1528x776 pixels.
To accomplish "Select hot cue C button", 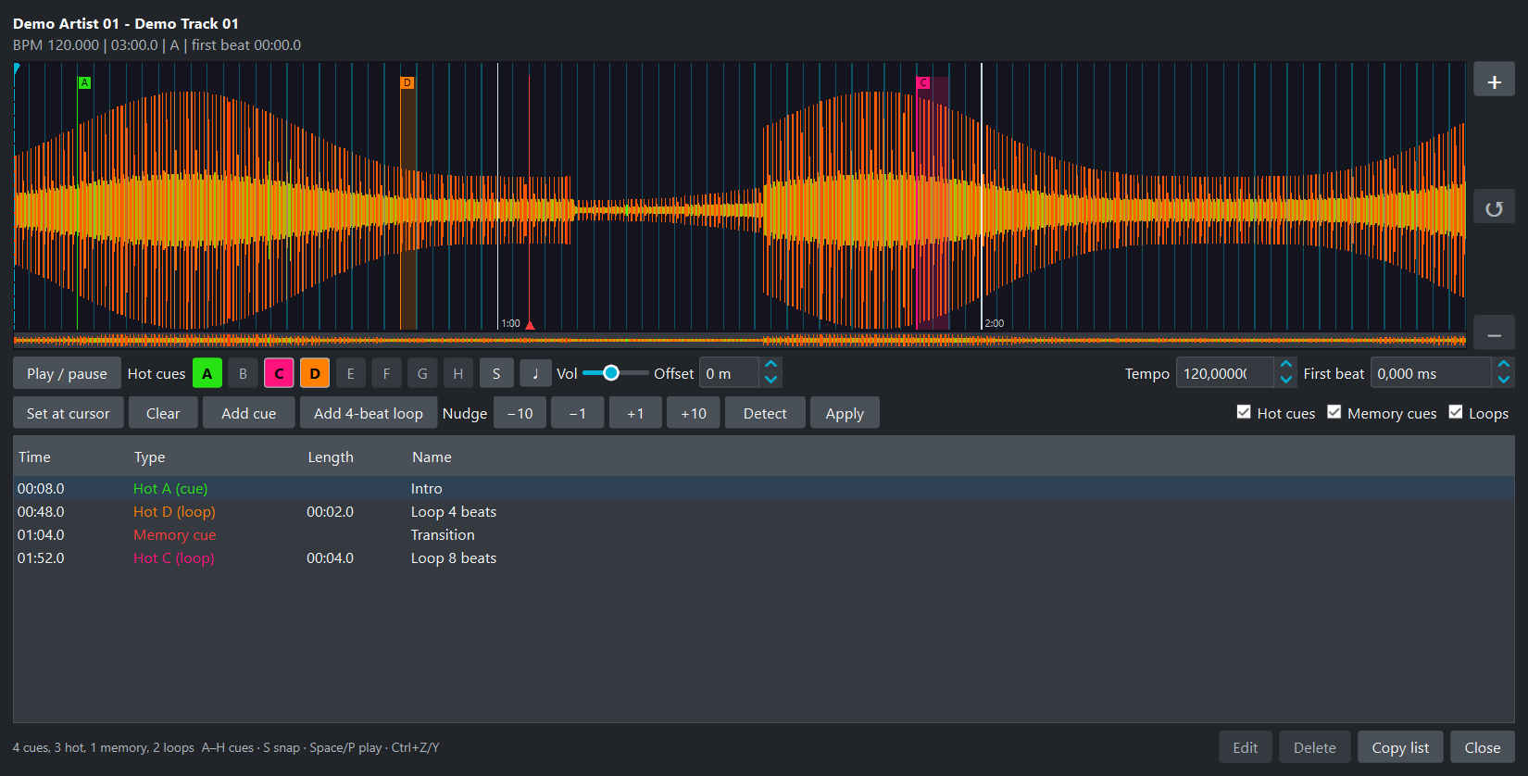I will (279, 373).
